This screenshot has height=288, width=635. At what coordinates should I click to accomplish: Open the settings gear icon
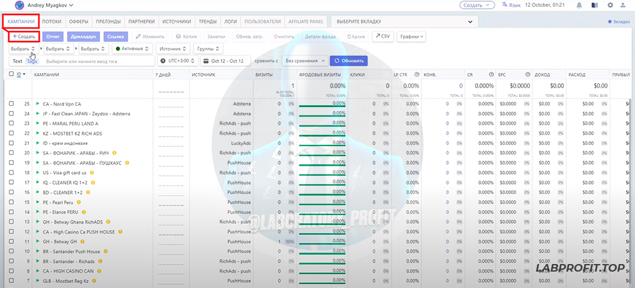(610, 5)
